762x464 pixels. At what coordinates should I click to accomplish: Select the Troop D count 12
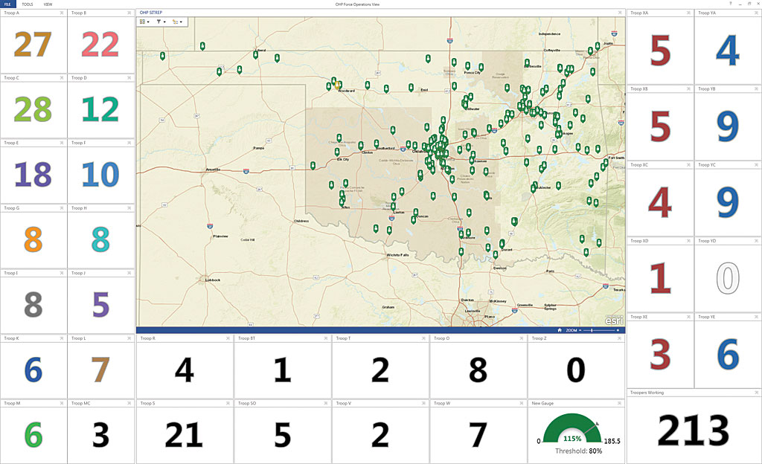[x=100, y=109]
